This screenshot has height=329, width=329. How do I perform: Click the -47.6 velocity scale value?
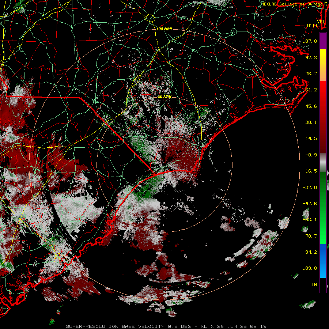[310, 204]
